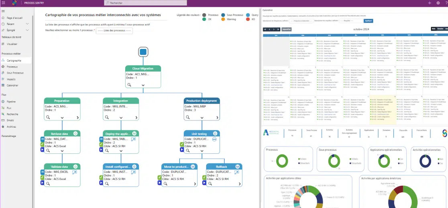Open settings gear in top bar
Screen dimensions: 448x208
pos(438,3)
